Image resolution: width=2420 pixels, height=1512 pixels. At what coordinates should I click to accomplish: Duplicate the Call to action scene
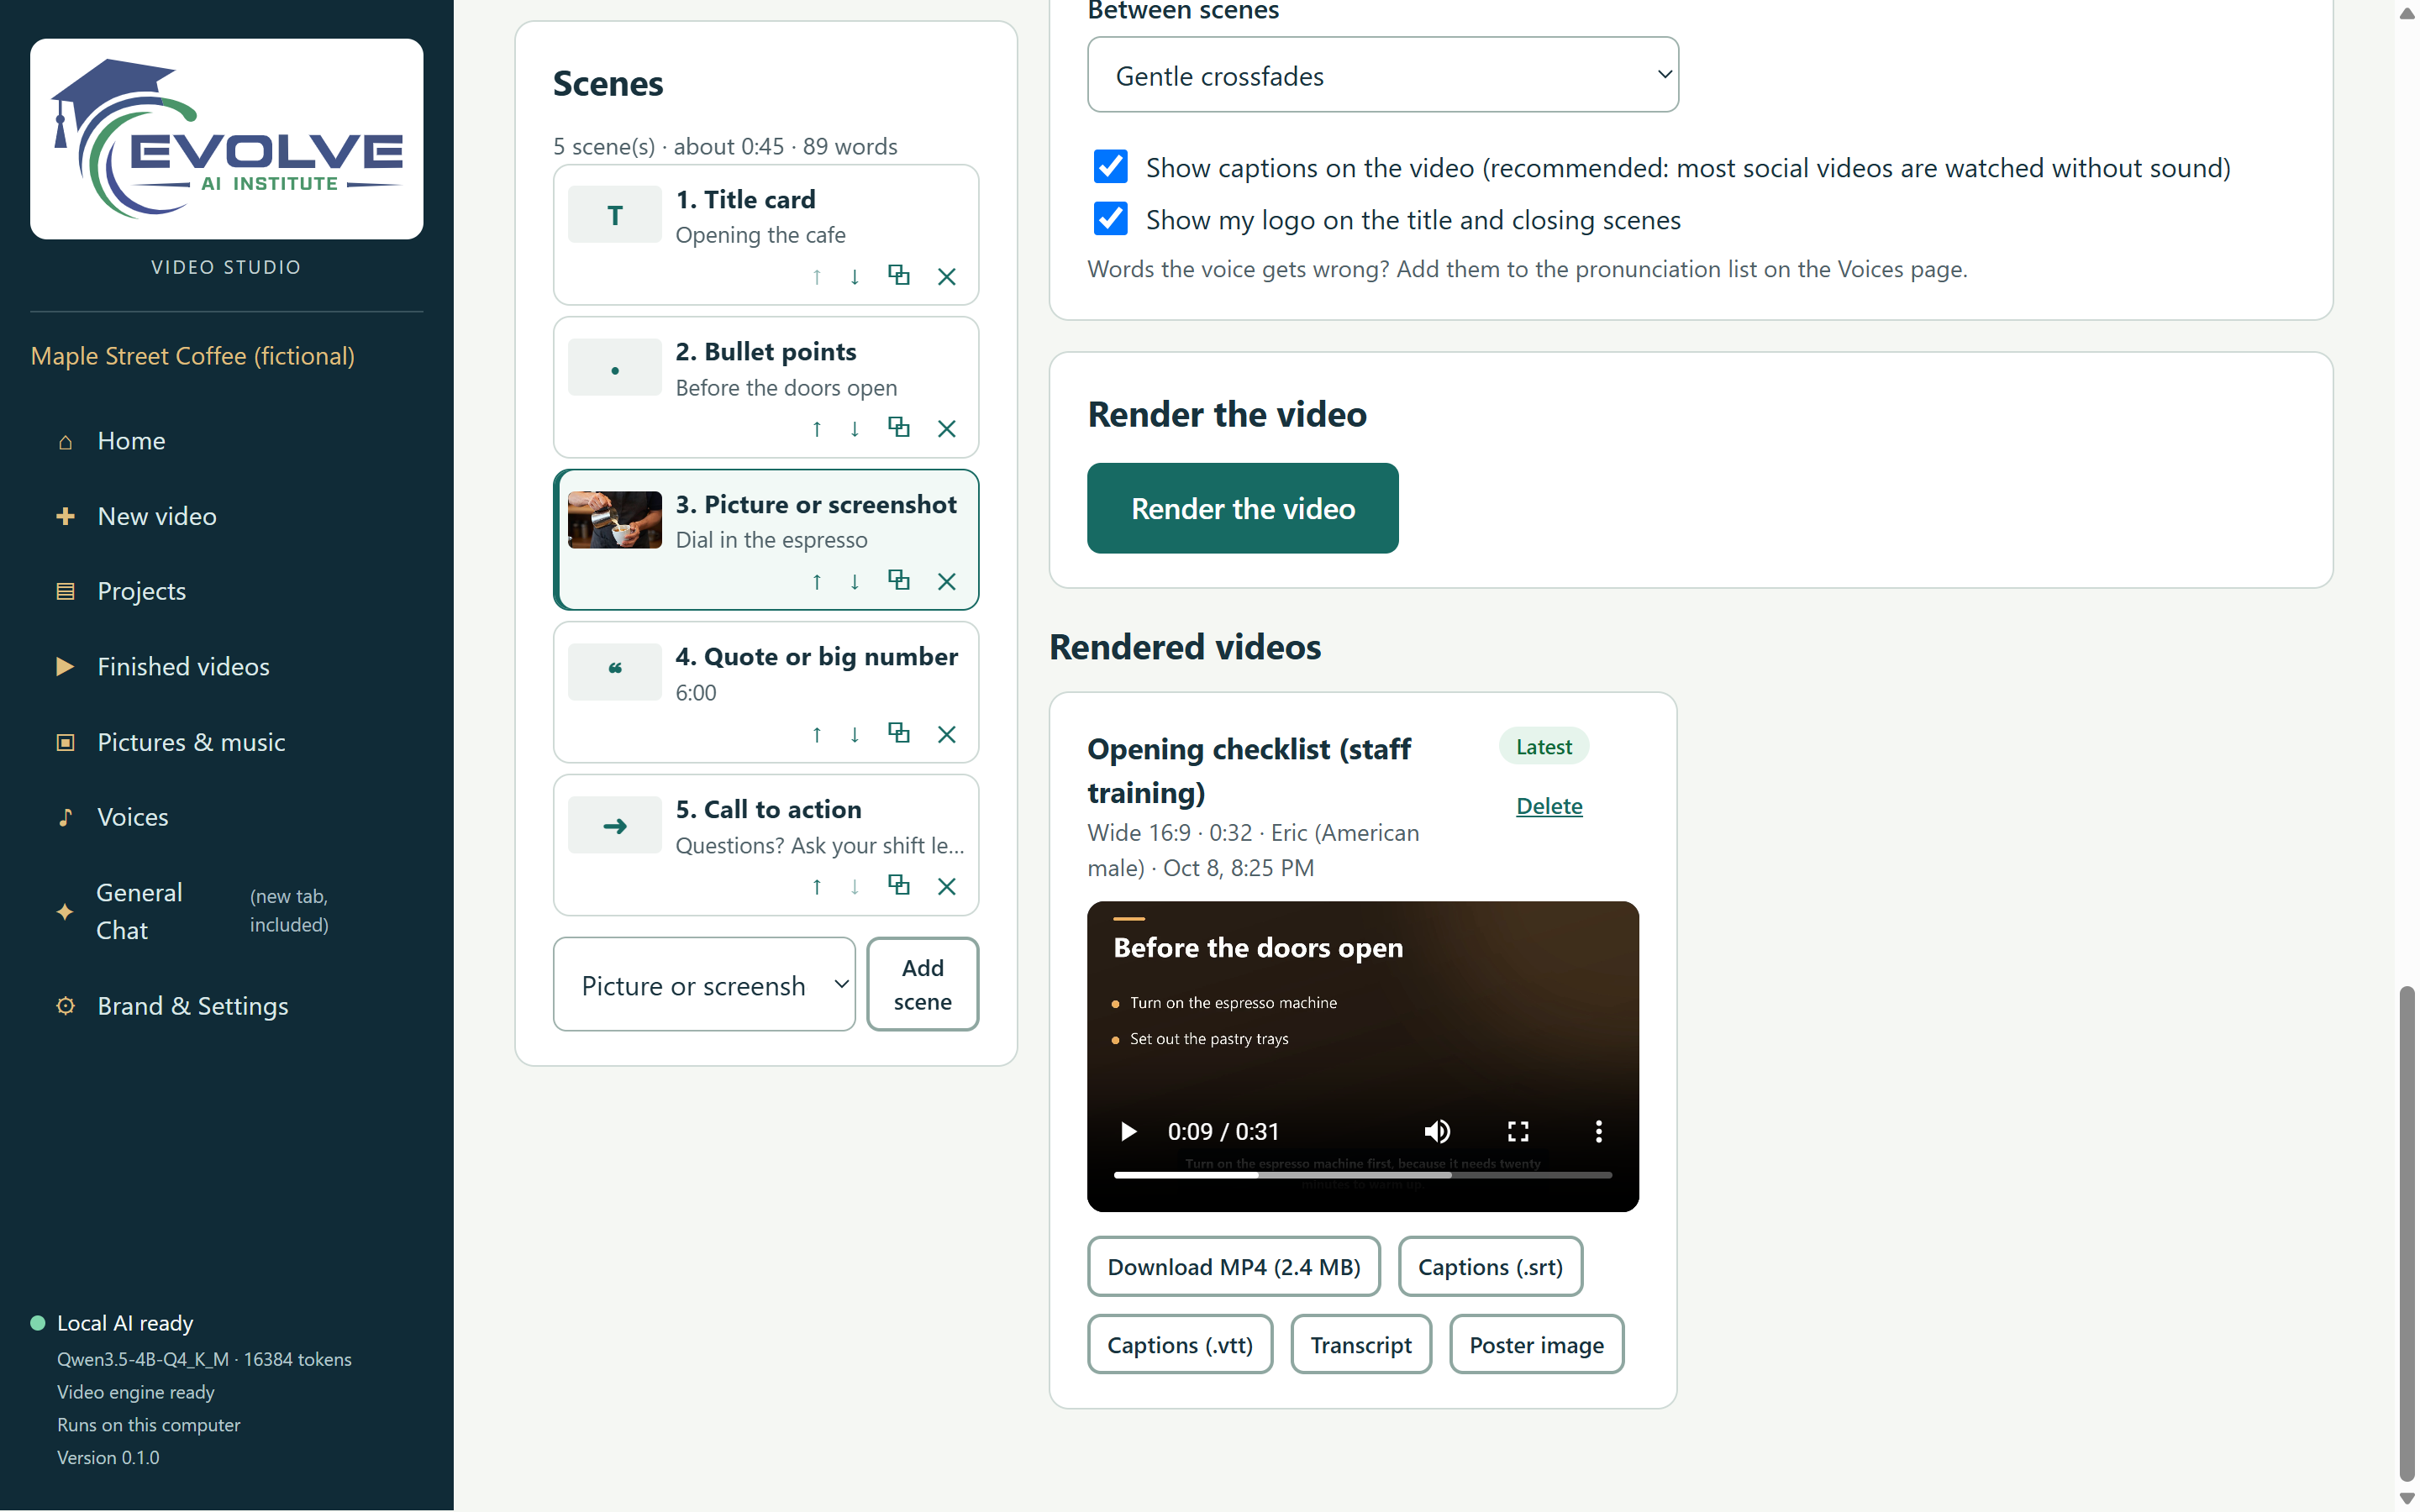pos(899,886)
